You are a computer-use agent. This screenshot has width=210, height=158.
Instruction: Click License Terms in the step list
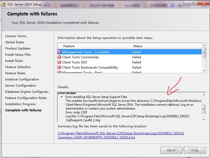click(16, 36)
